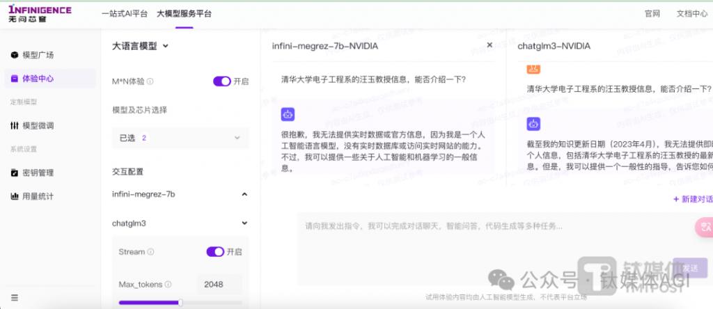Image resolution: width=713 pixels, height=309 pixels.
Task: Click the 交互配置 label
Action: tap(128, 172)
